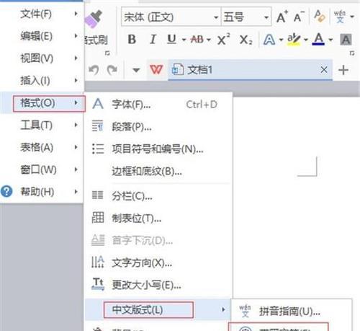Toggle the character shading A button
Screen dimensions: 360x331
[x=346, y=40]
